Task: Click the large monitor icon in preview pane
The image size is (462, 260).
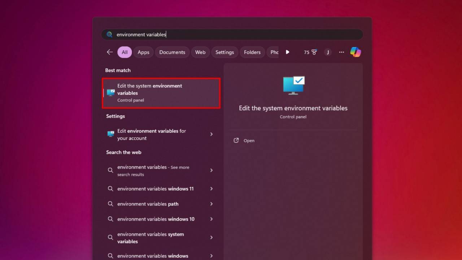Action: tap(293, 85)
